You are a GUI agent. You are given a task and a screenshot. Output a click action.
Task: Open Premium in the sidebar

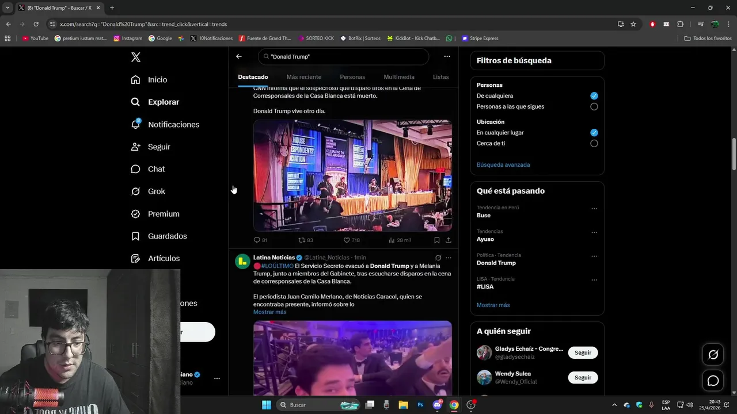pyautogui.click(x=155, y=214)
